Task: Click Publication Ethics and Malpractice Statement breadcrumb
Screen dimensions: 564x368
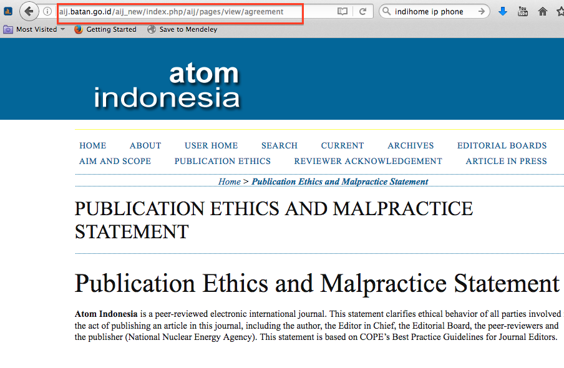Action: pyautogui.click(x=339, y=182)
